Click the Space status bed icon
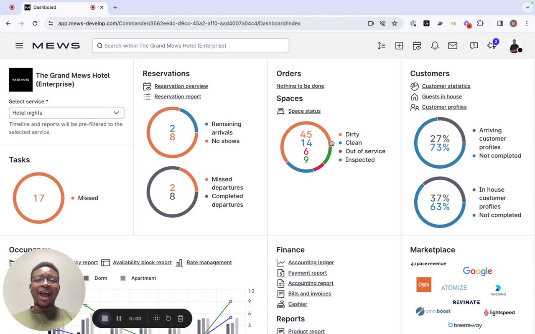535x334 pixels. point(281,111)
